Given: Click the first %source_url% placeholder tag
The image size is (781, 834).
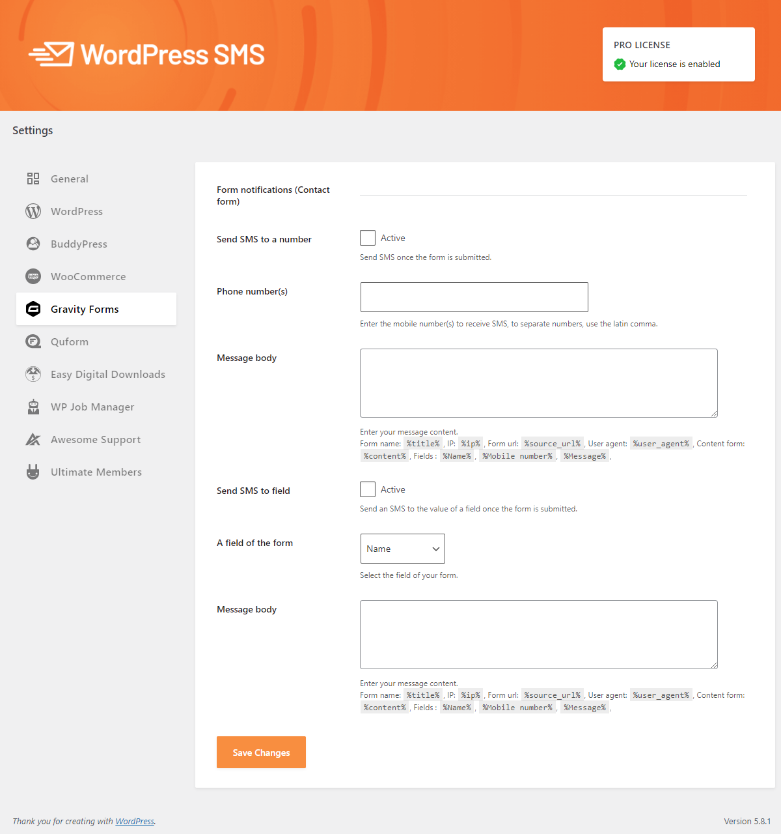Looking at the screenshot, I should (553, 444).
